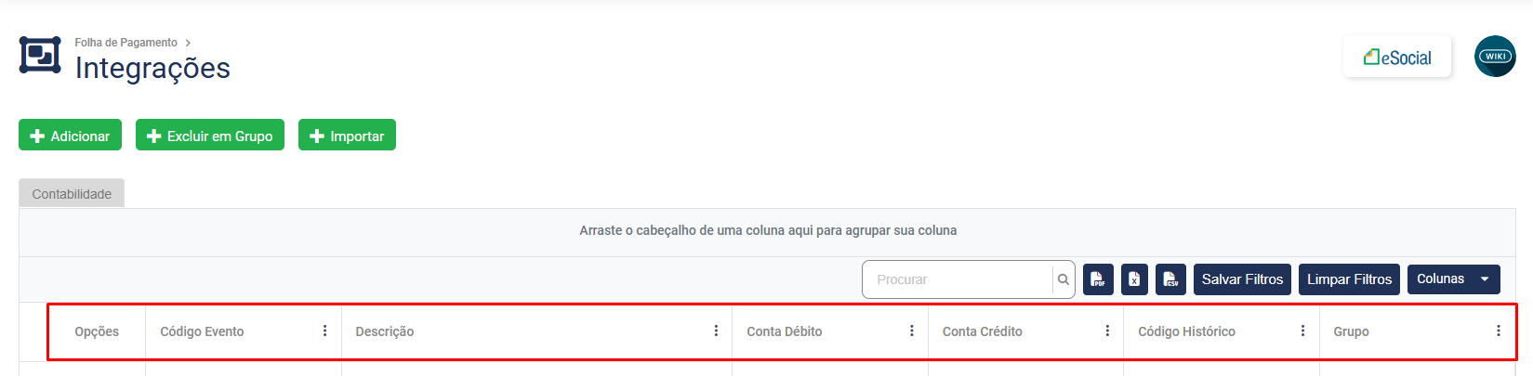Open the Wiki help icon
The image size is (1533, 376).
click(1495, 57)
